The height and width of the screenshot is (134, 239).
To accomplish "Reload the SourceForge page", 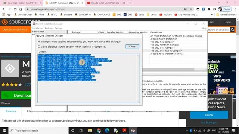I will [15, 9].
